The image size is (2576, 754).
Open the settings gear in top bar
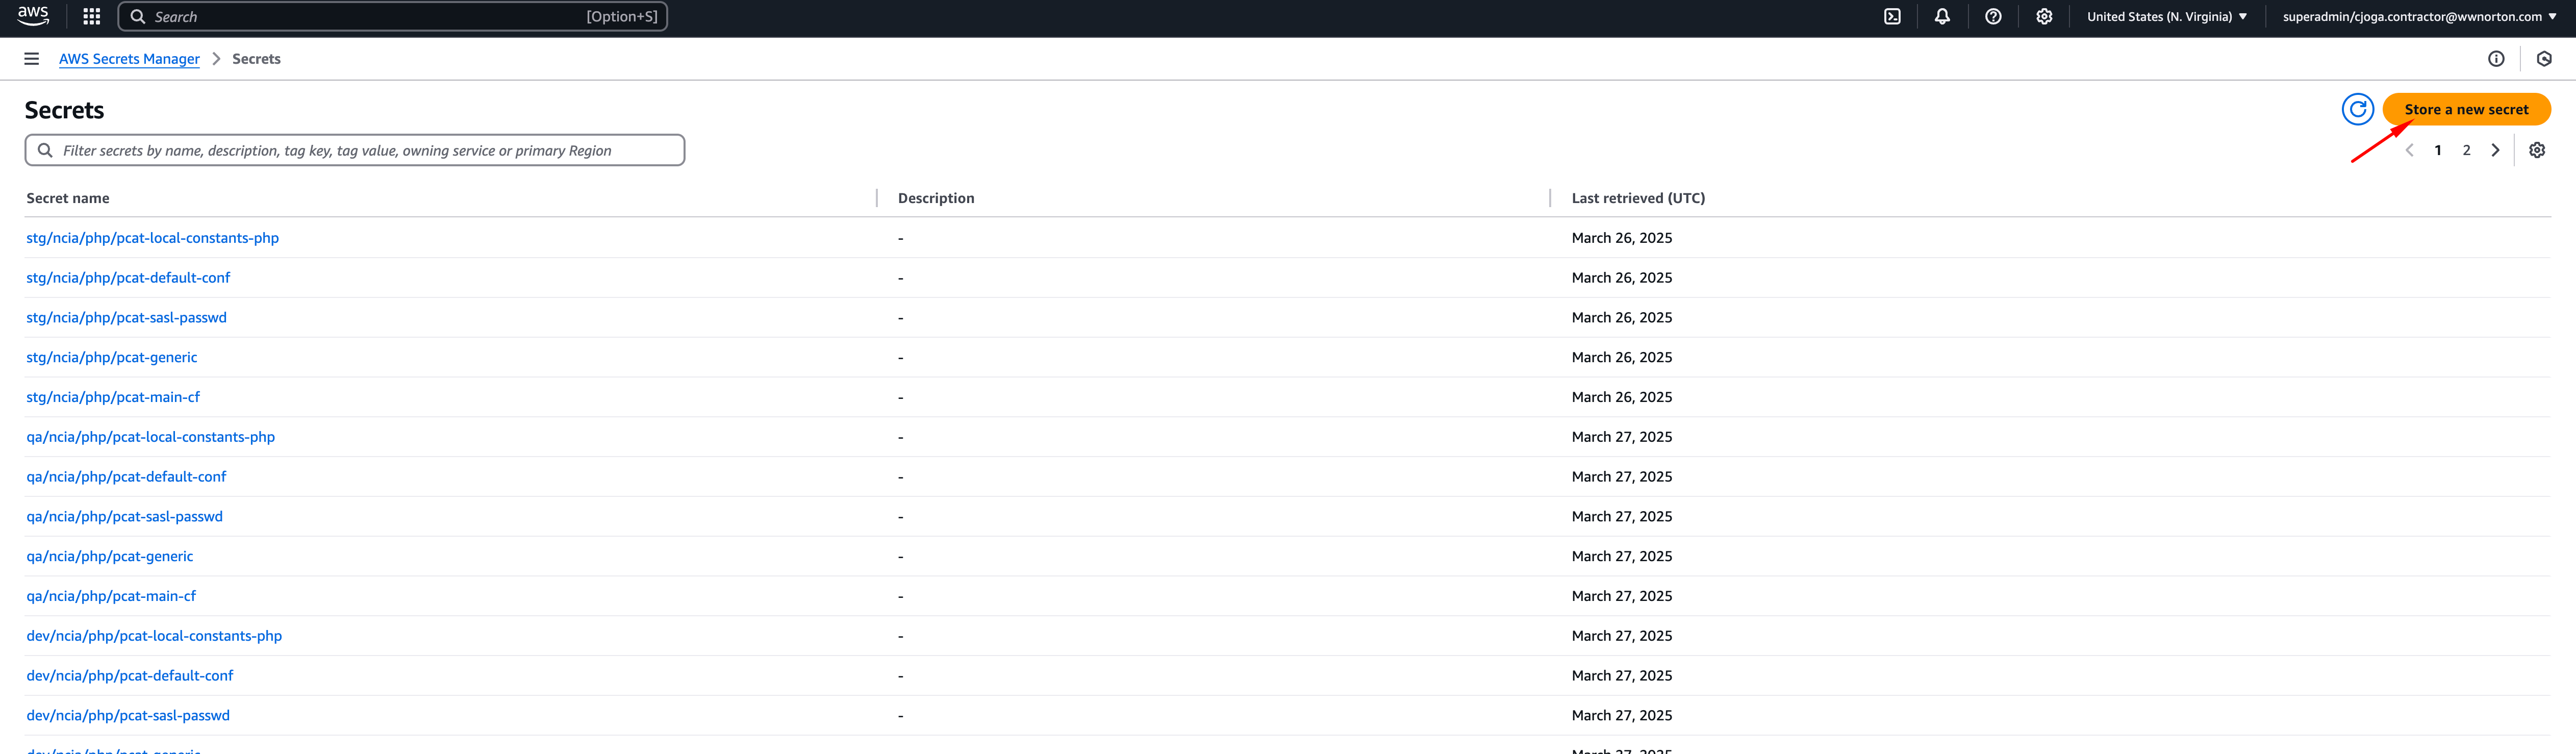point(2044,16)
